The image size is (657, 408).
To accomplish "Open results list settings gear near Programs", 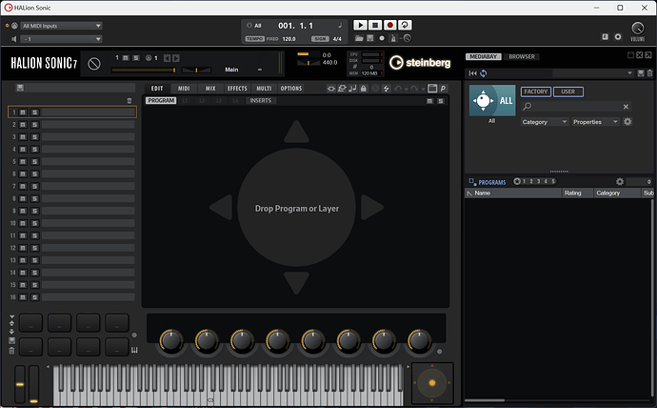I will (x=620, y=181).
